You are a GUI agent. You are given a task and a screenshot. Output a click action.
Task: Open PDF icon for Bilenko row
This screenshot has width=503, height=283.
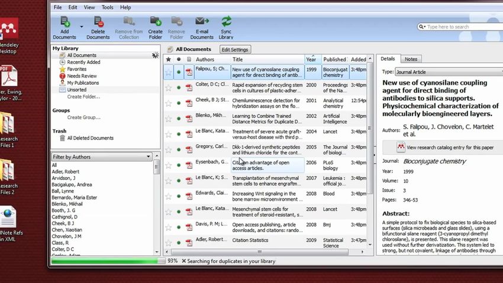click(x=189, y=119)
